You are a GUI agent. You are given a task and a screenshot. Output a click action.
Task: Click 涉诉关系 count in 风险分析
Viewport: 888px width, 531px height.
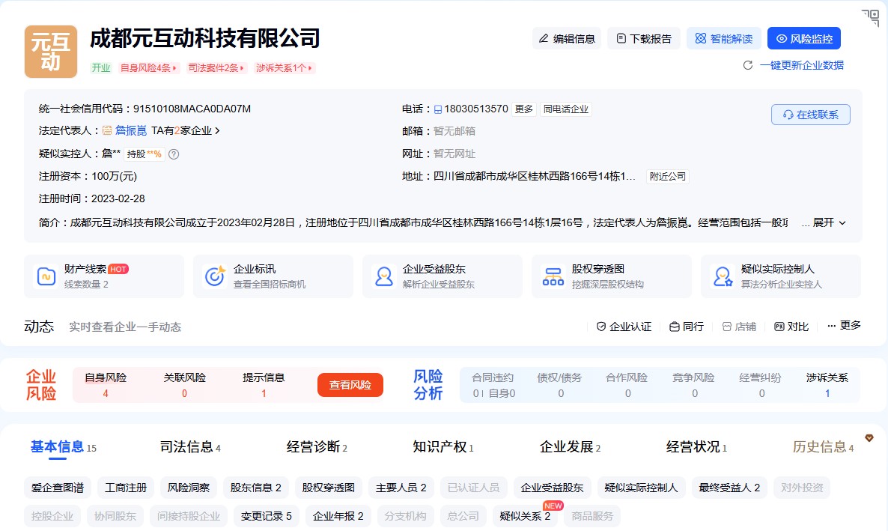coord(827,393)
